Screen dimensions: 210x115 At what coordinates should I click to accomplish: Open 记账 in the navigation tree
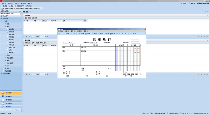click(x=10, y=50)
